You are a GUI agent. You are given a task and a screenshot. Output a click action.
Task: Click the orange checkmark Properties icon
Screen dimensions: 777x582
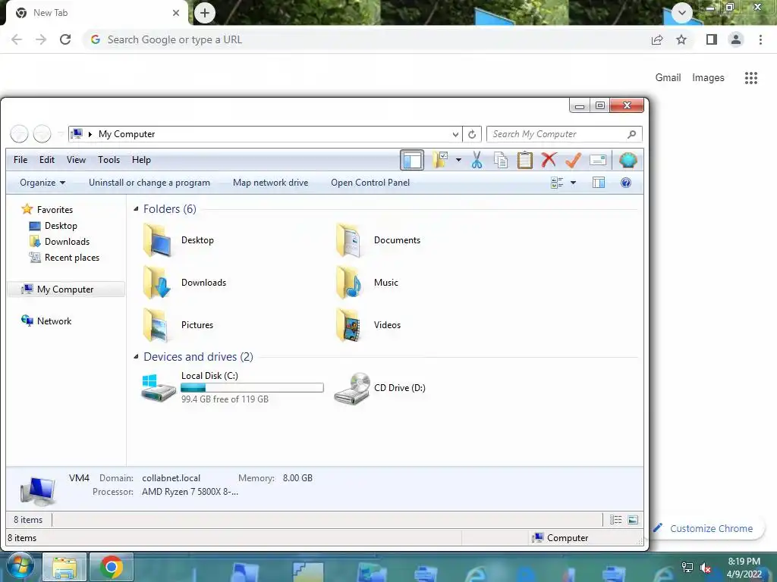(573, 160)
